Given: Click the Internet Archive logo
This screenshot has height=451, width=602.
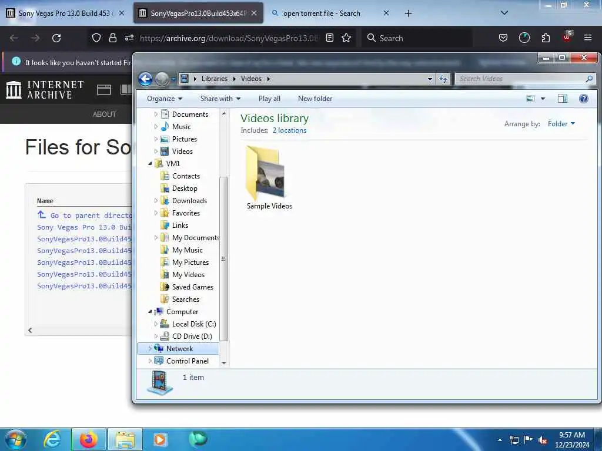Looking at the screenshot, I should (45, 89).
